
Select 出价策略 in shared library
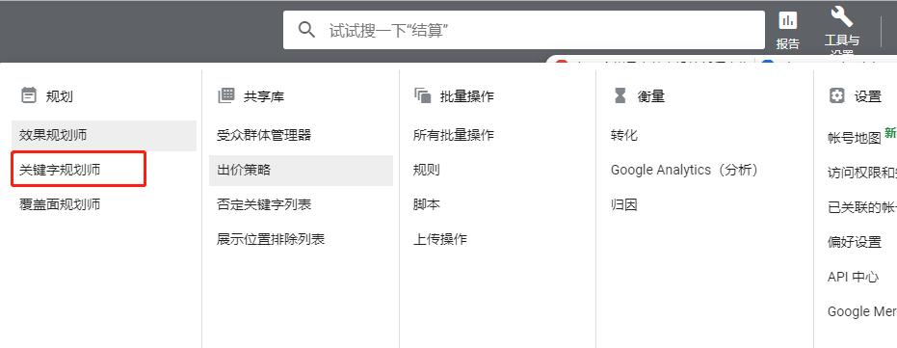(x=301, y=170)
